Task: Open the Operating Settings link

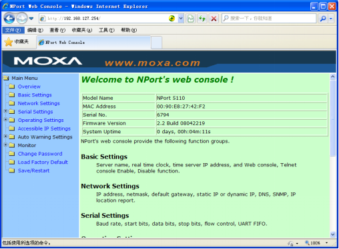Action: point(41,121)
